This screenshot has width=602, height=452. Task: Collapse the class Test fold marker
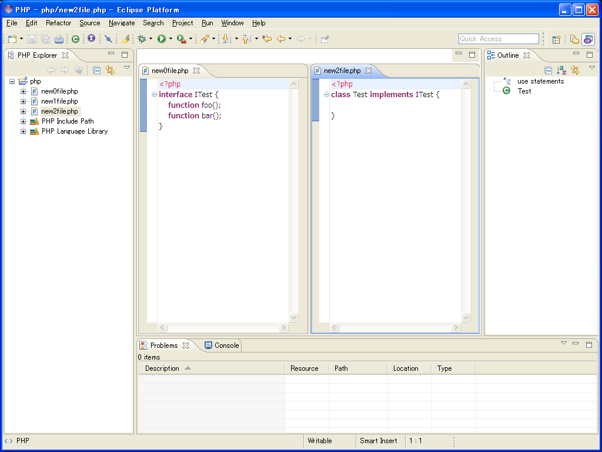[x=326, y=95]
